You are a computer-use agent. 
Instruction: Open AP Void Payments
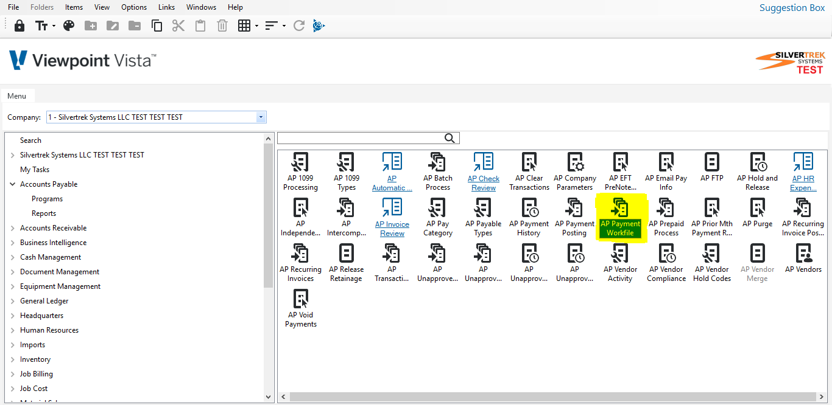[x=300, y=309]
